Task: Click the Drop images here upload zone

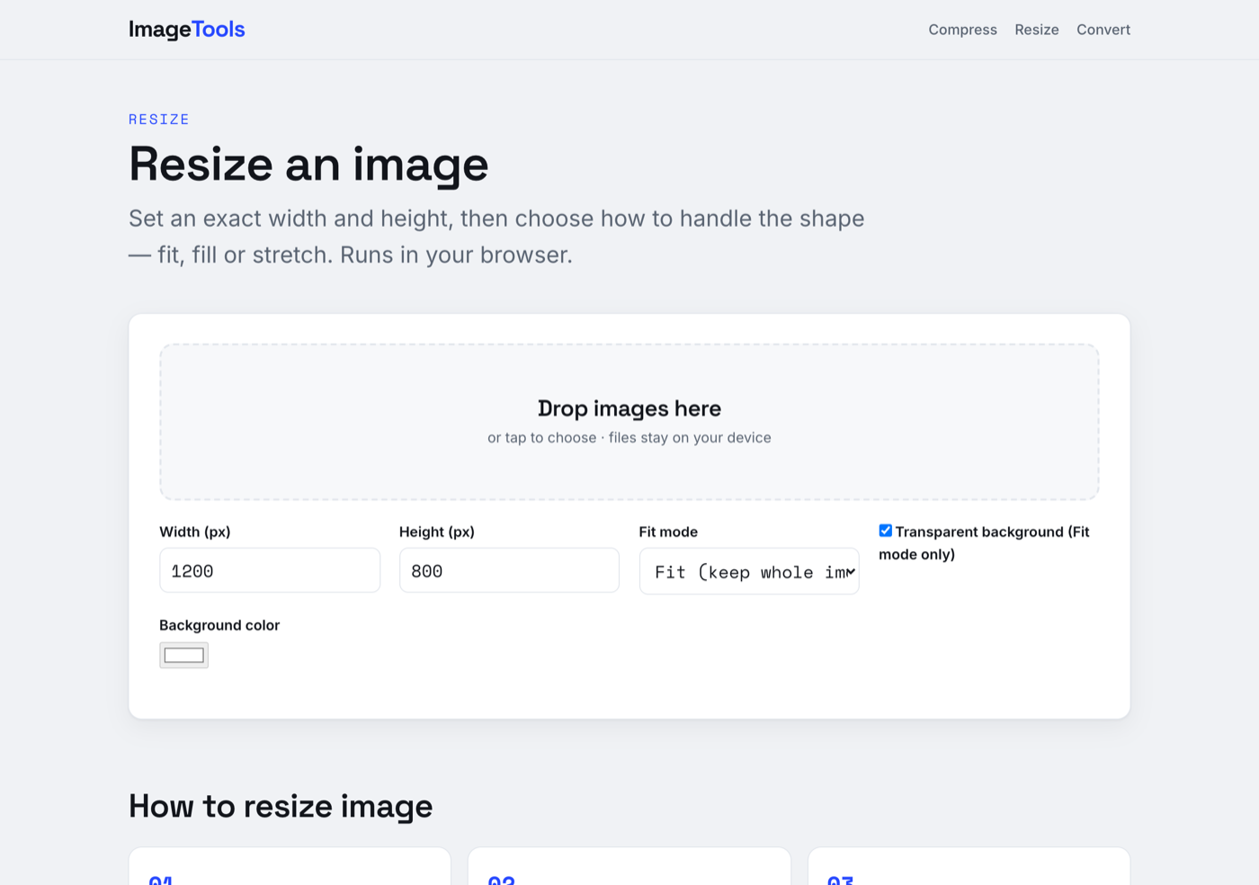Action: (629, 422)
